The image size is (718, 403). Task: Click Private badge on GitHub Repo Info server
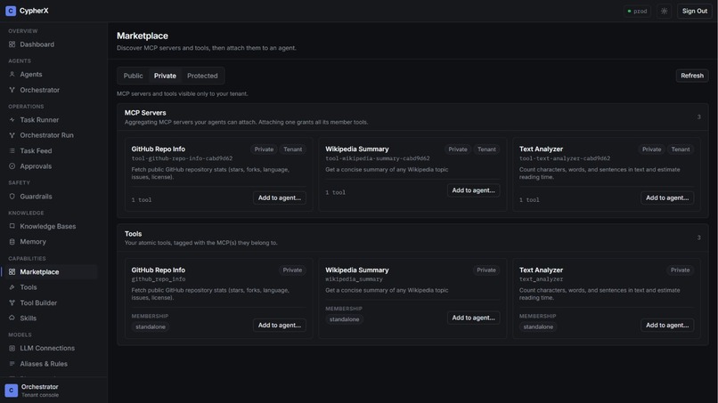[264, 149]
